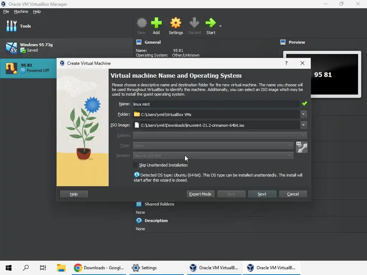Switch to first Oracle VM VirtualBox taskbar item
Viewport: 367px width, 275px height.
point(214,268)
